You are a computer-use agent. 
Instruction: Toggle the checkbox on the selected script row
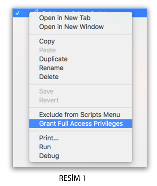[x=18, y=13]
